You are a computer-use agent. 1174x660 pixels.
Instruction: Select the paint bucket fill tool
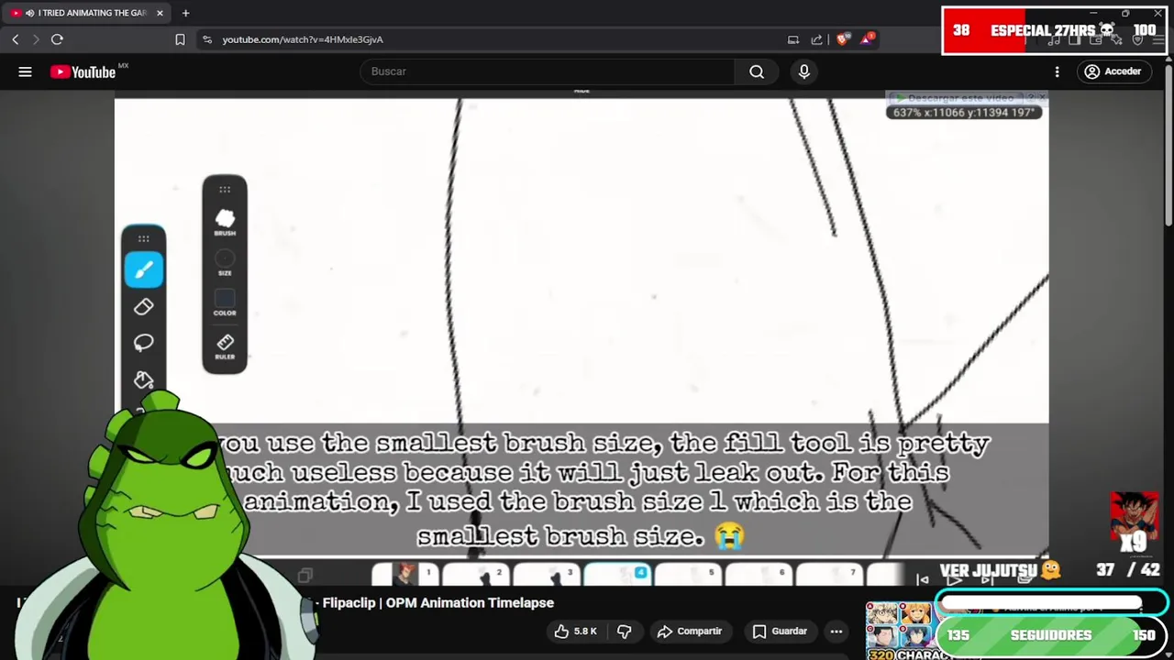coord(144,379)
